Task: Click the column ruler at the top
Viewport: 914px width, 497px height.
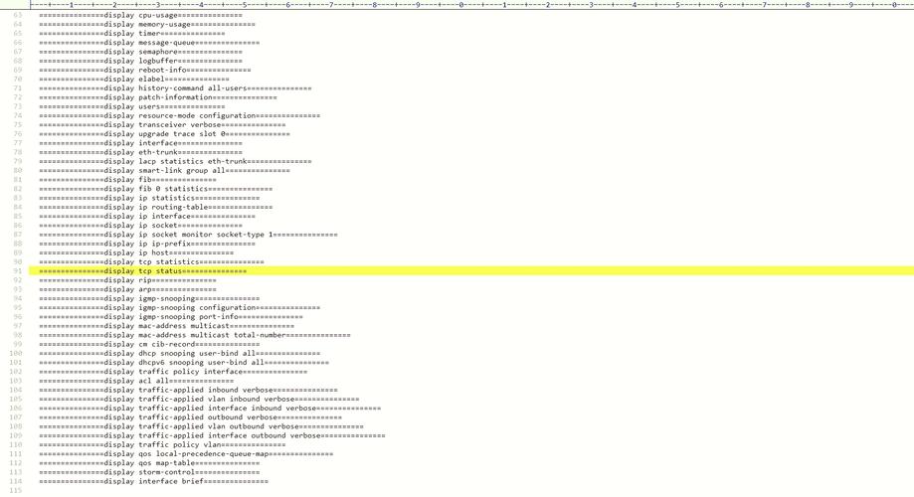Action: (471, 5)
